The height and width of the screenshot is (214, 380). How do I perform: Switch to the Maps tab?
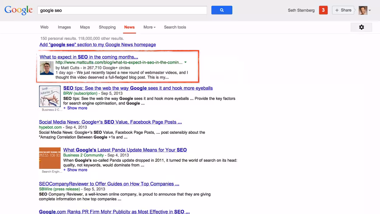coord(85,27)
